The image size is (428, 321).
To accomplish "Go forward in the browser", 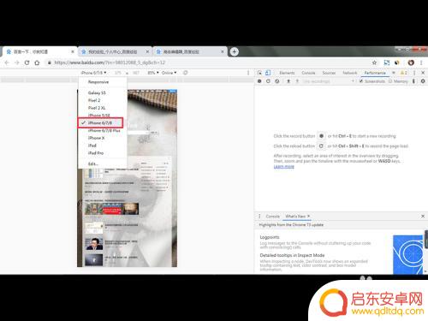I will (x=17, y=62).
